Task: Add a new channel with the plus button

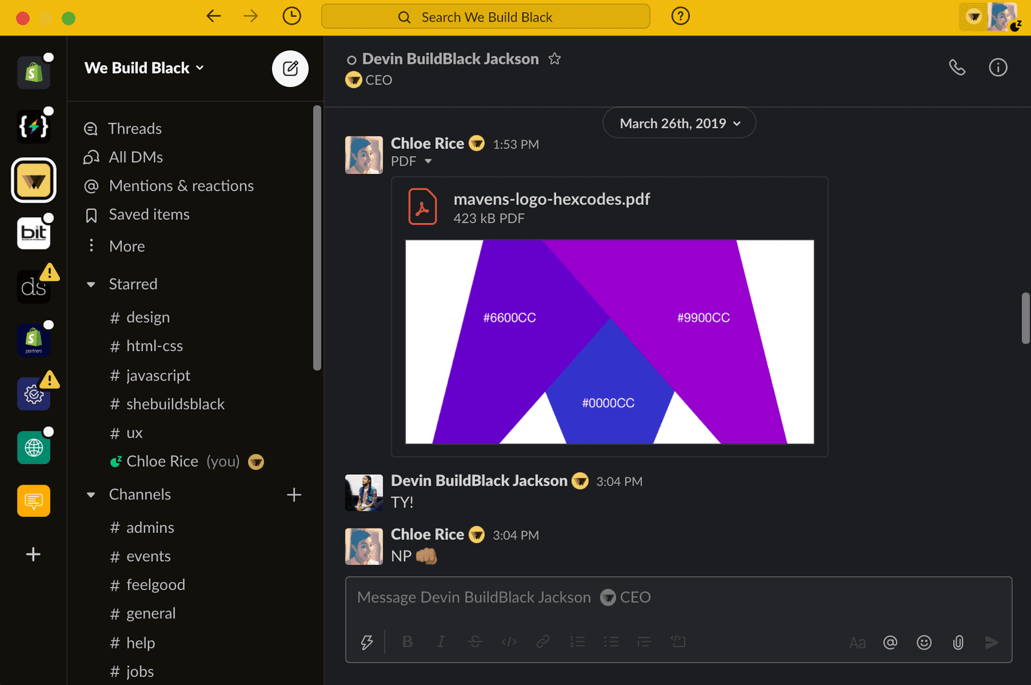Action: click(x=294, y=494)
